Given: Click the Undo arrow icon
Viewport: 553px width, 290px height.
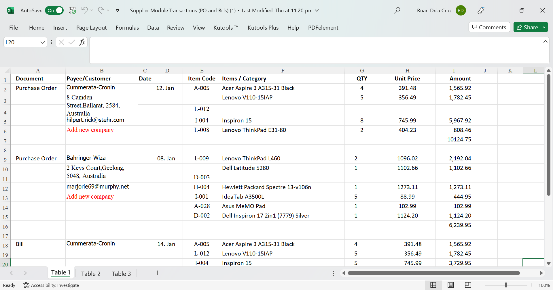Looking at the screenshot, I should [x=84, y=10].
